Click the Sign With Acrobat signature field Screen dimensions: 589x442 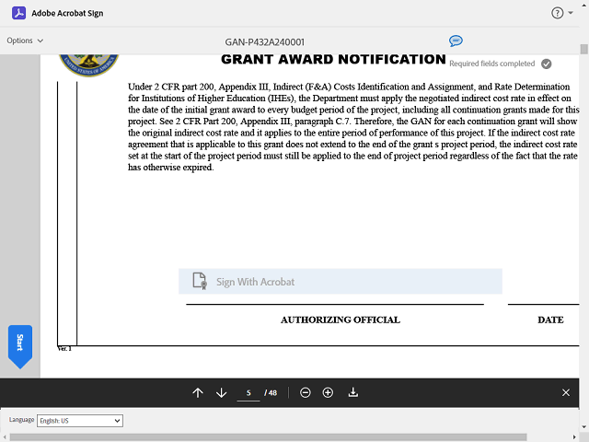[x=341, y=281]
